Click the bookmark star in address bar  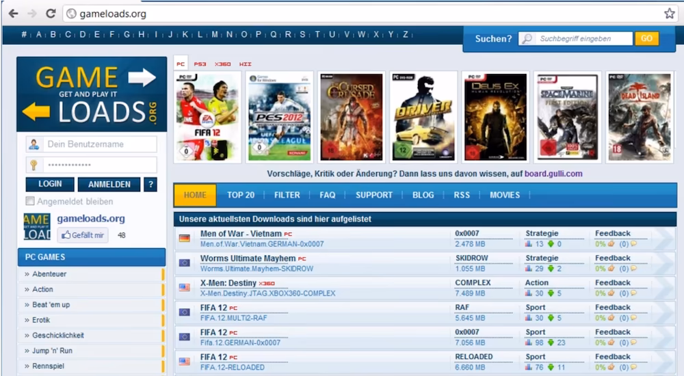[x=669, y=14]
